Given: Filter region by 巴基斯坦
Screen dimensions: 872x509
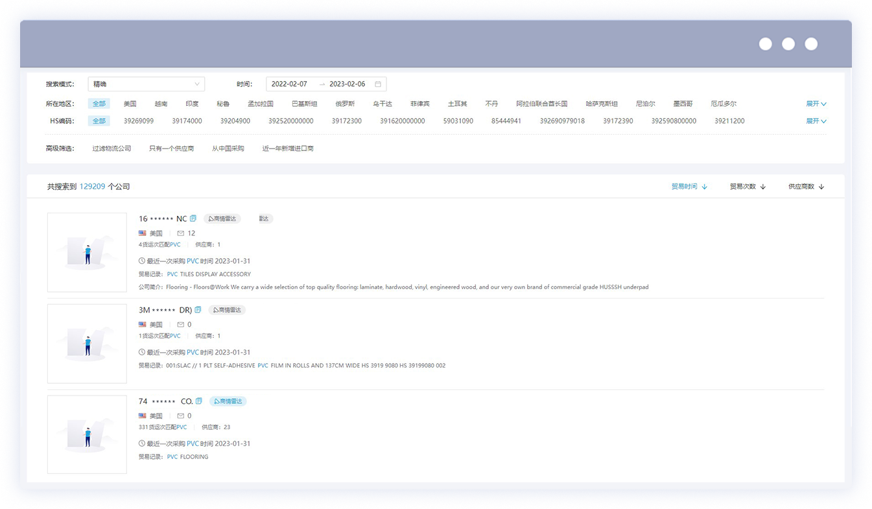Looking at the screenshot, I should pyautogui.click(x=304, y=103).
